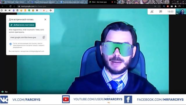Click the 18:03 time display
The height and width of the screenshot is (105, 186).
(170, 12)
